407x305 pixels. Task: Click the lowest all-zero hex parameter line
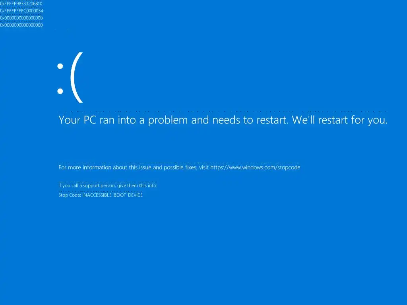coord(21,25)
